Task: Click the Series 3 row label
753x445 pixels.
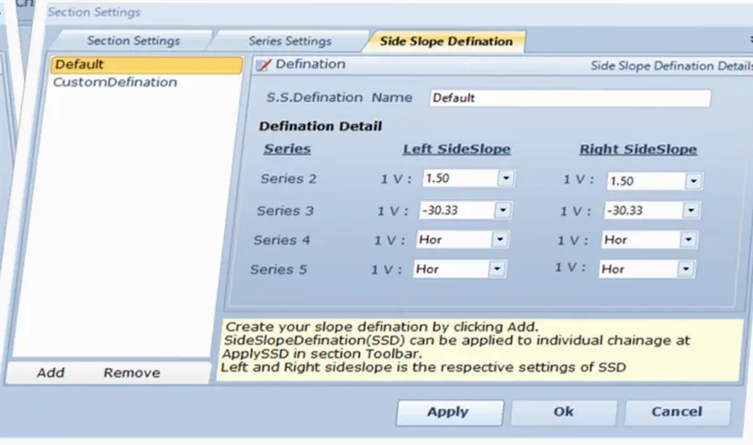Action: pos(286,210)
